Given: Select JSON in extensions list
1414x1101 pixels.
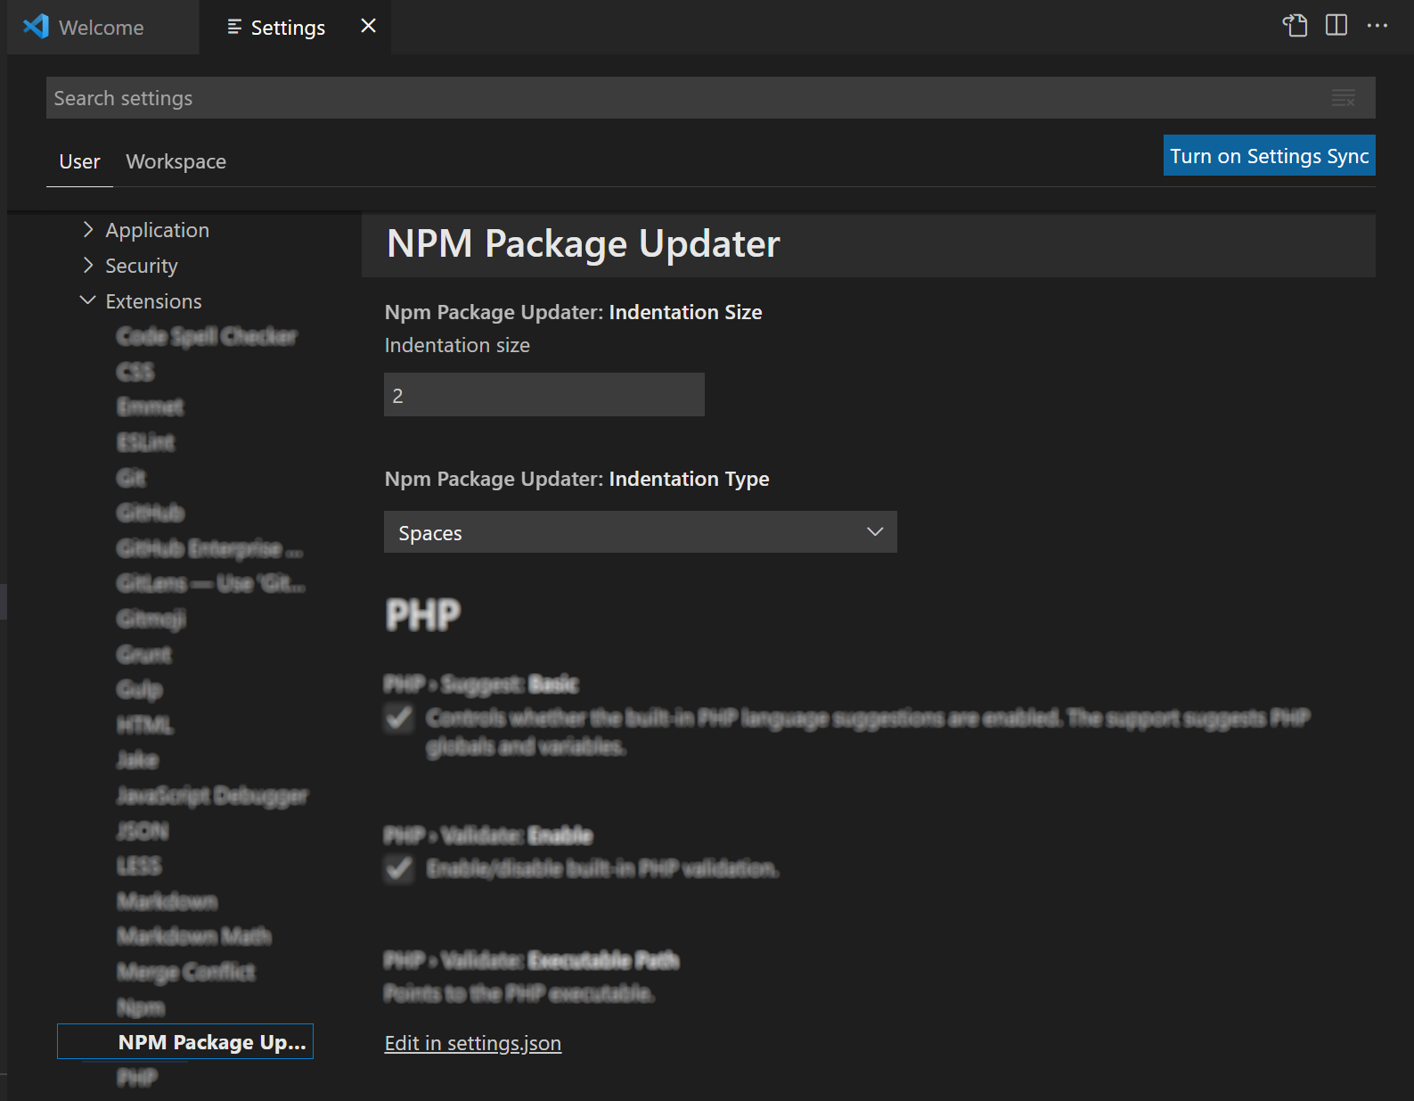Looking at the screenshot, I should (143, 831).
